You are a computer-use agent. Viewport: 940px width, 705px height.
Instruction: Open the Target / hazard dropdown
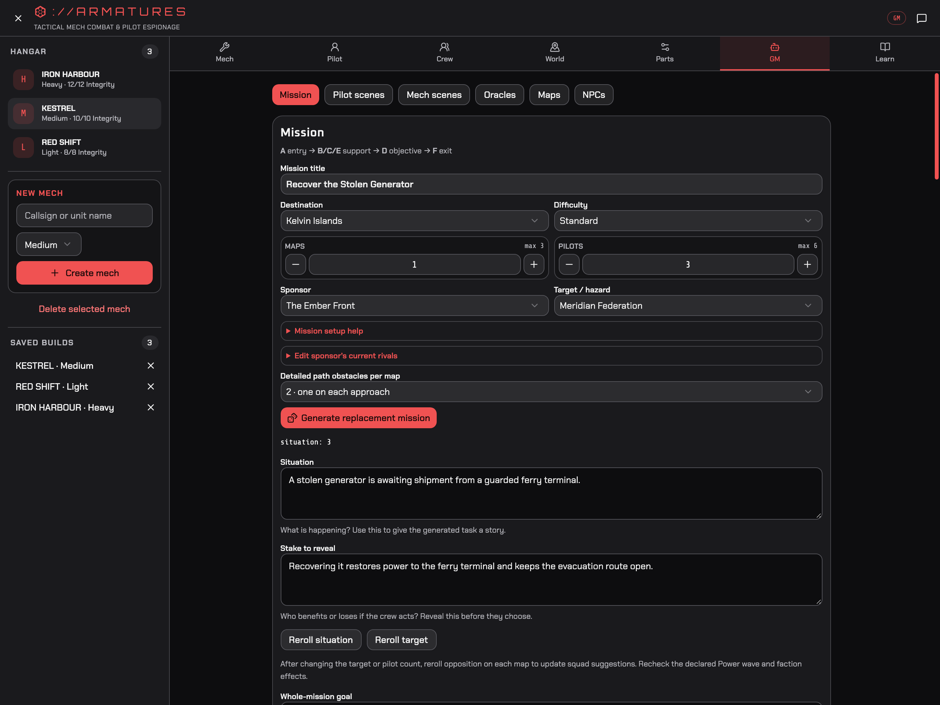688,305
